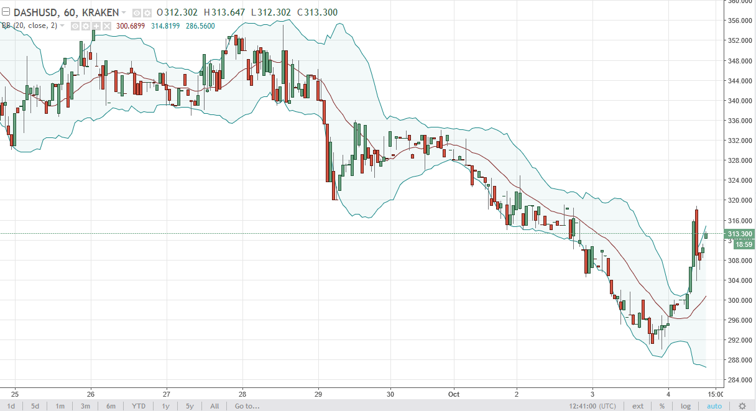Open the Go to... date dialog
This screenshot has height=411, width=756.
(247, 406)
